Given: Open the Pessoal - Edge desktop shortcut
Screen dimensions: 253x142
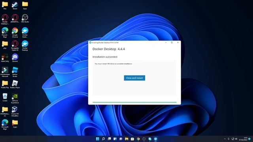Looking at the screenshot, I should (x=5, y=32).
